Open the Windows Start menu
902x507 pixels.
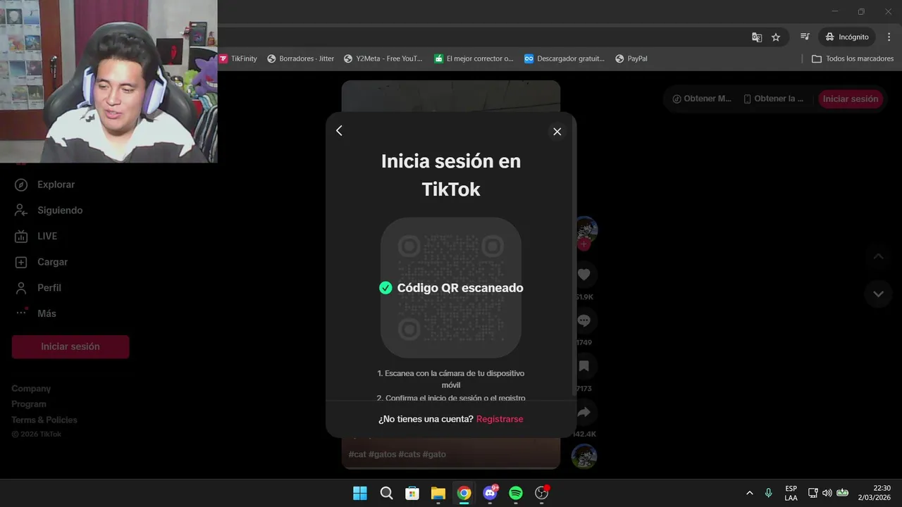(x=360, y=493)
